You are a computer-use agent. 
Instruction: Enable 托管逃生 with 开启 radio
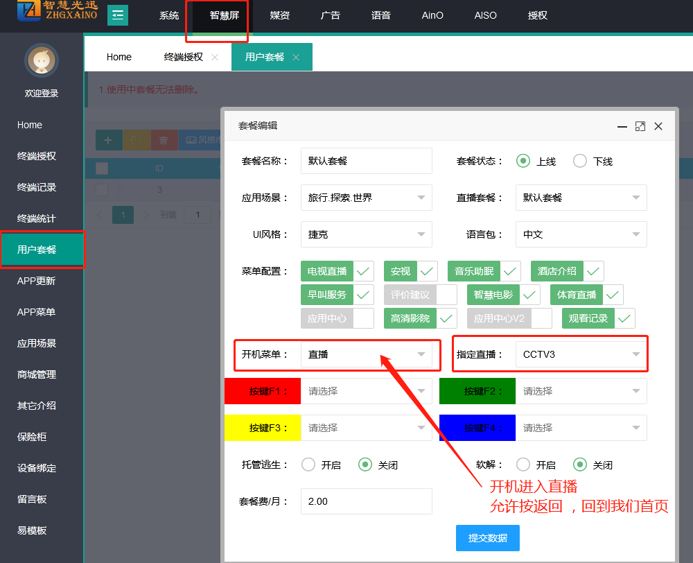[x=308, y=465]
